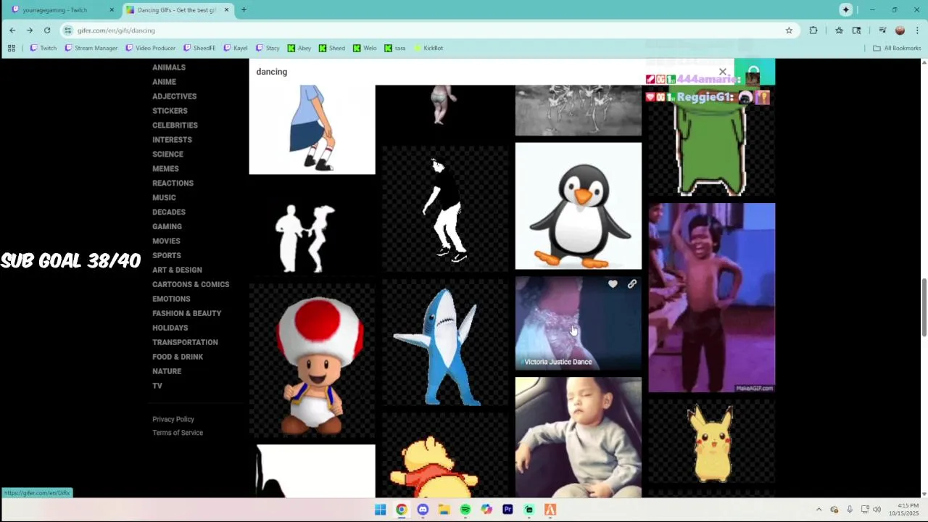Open Spotify from the taskbar
Viewport: 928px width, 522px height.
point(465,510)
